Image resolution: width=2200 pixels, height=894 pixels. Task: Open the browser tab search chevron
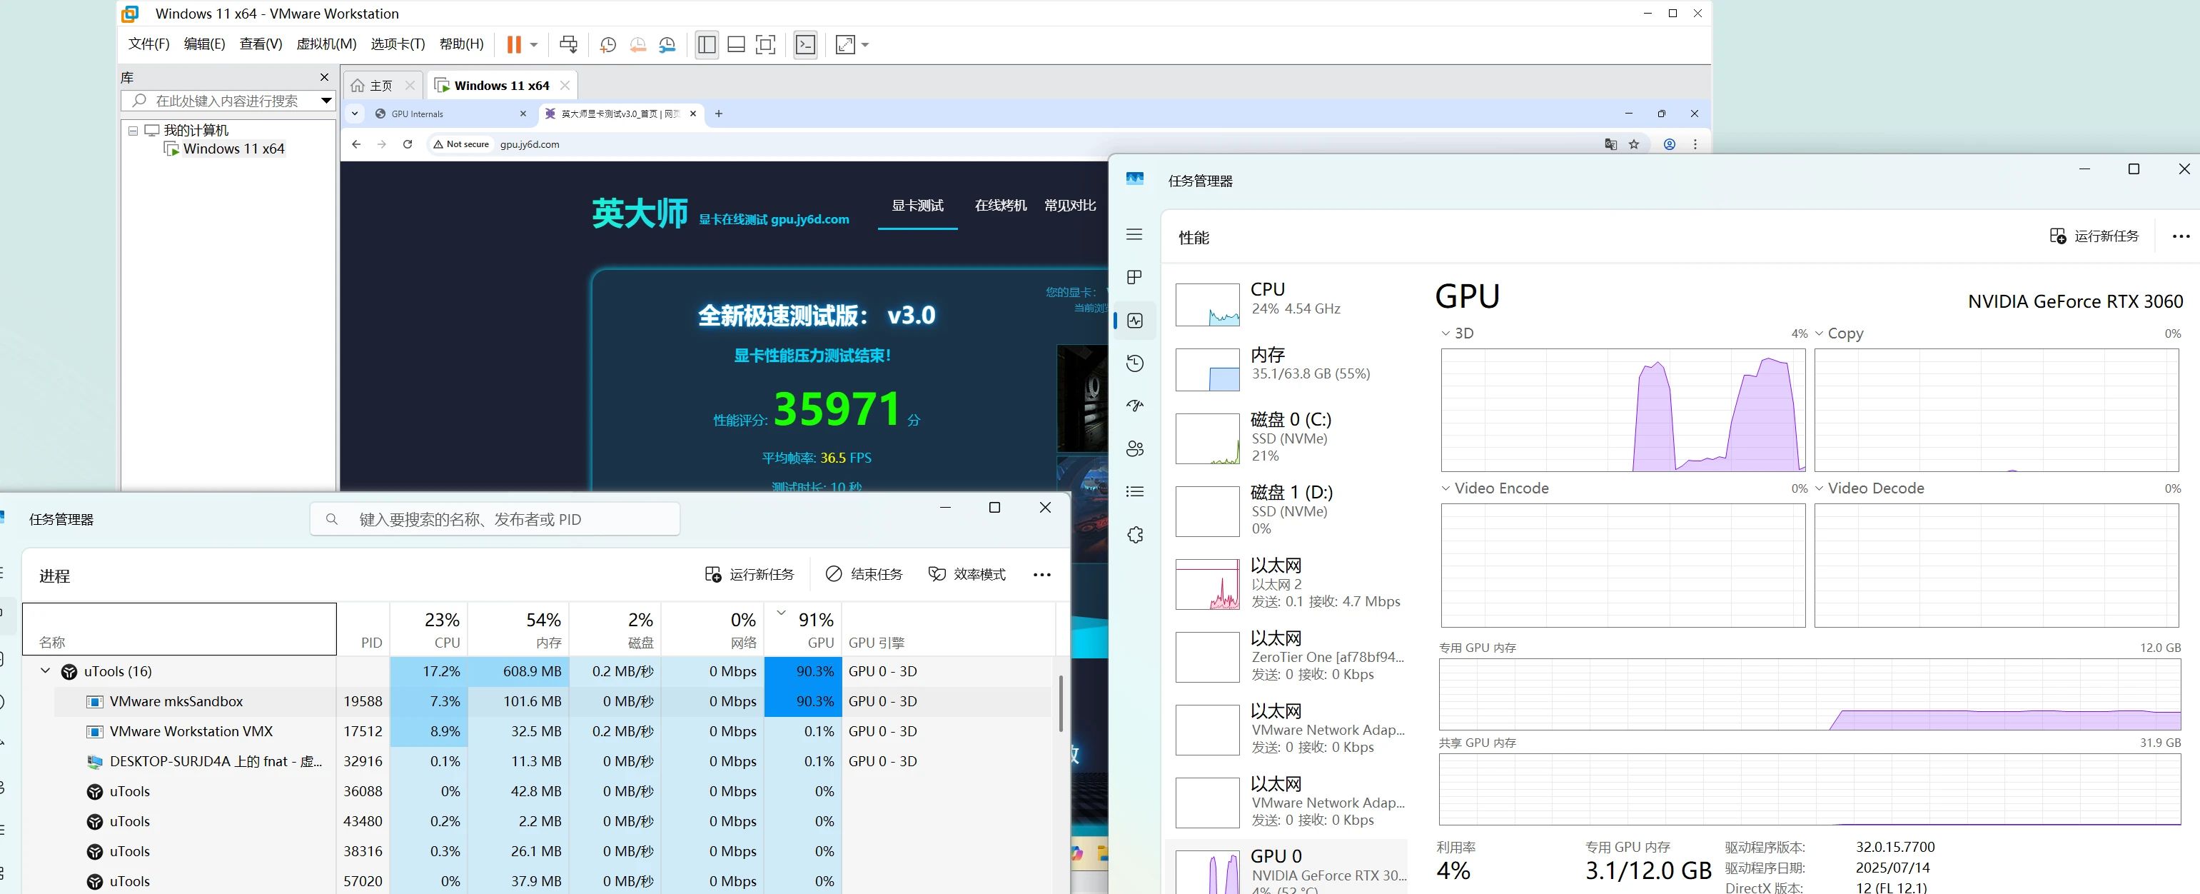(355, 114)
